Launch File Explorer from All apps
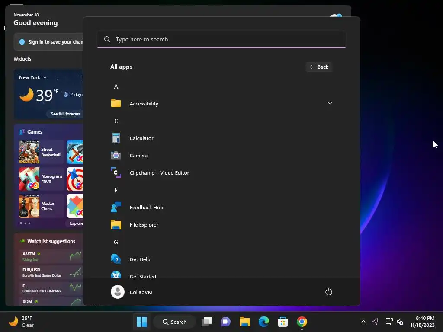 tap(221, 225)
